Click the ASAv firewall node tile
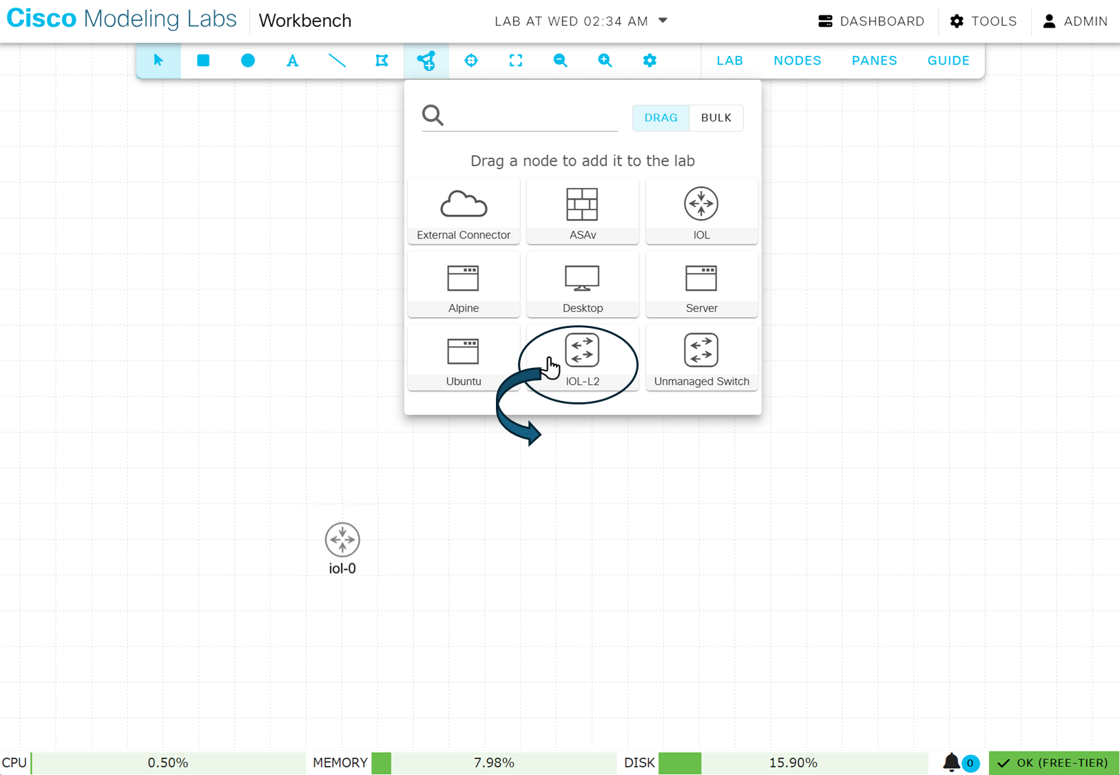Image resolution: width=1120 pixels, height=775 pixels. click(583, 211)
